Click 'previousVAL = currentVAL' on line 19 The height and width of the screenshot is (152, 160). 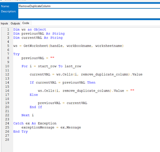click(x=62, y=103)
